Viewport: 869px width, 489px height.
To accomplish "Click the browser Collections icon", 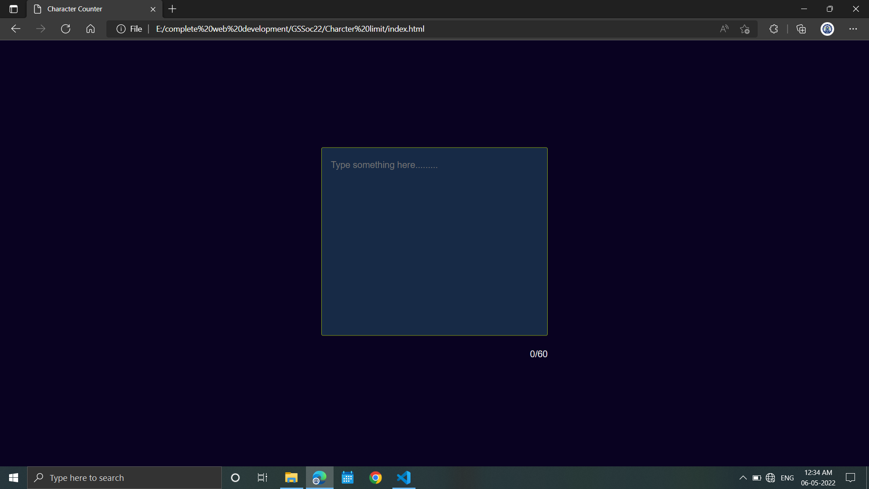I will pos(801,29).
